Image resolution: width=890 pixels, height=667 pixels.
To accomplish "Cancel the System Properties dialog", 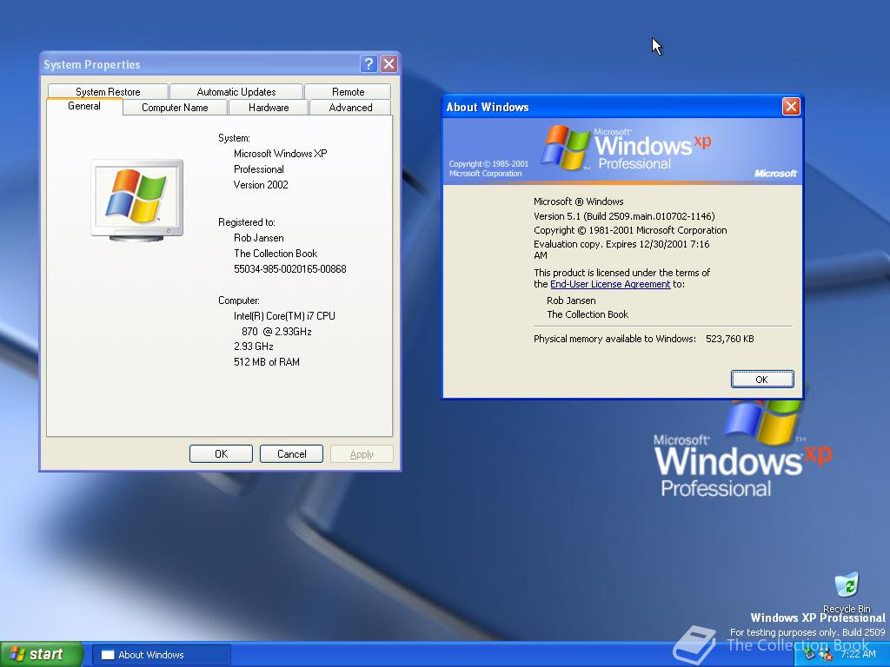I will (x=291, y=453).
